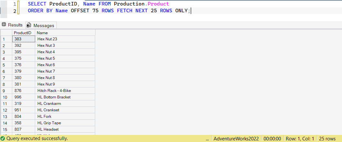
Task: Select cell with ProductID 876
Action: [x=24, y=90]
